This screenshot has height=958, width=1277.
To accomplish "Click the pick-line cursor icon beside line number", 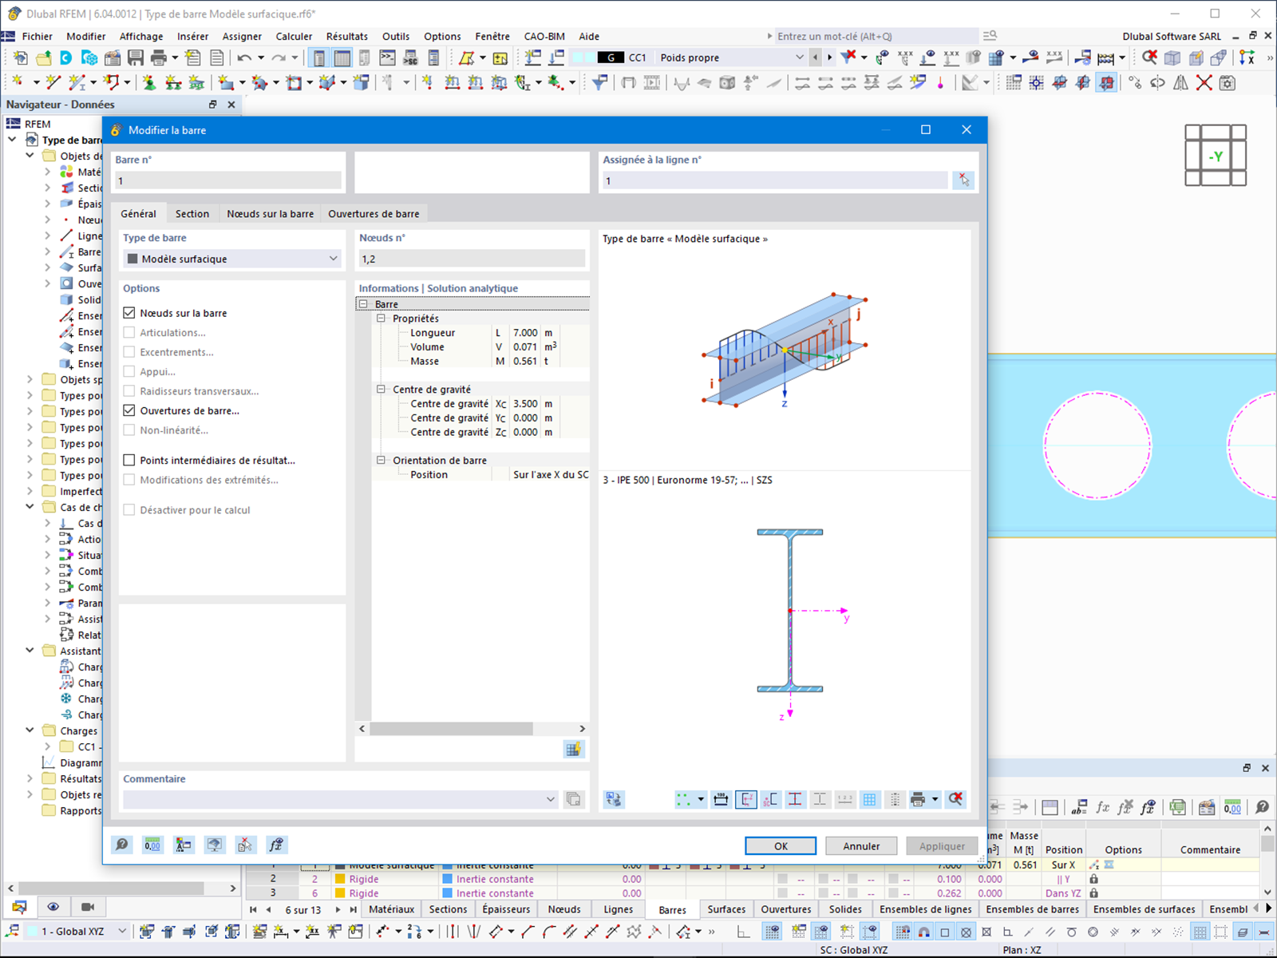I will [x=963, y=180].
